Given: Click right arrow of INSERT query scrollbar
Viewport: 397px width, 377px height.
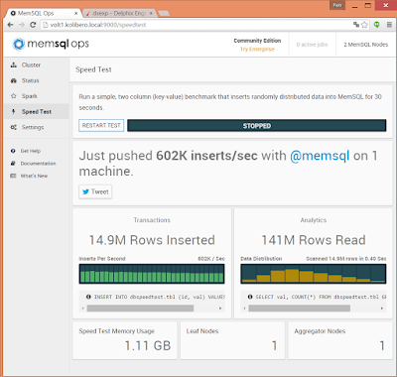Looking at the screenshot, I should click(x=220, y=309).
